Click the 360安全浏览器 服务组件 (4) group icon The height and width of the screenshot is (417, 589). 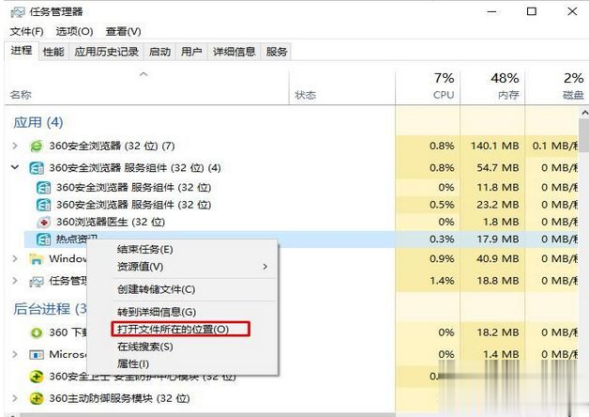pyautogui.click(x=37, y=168)
